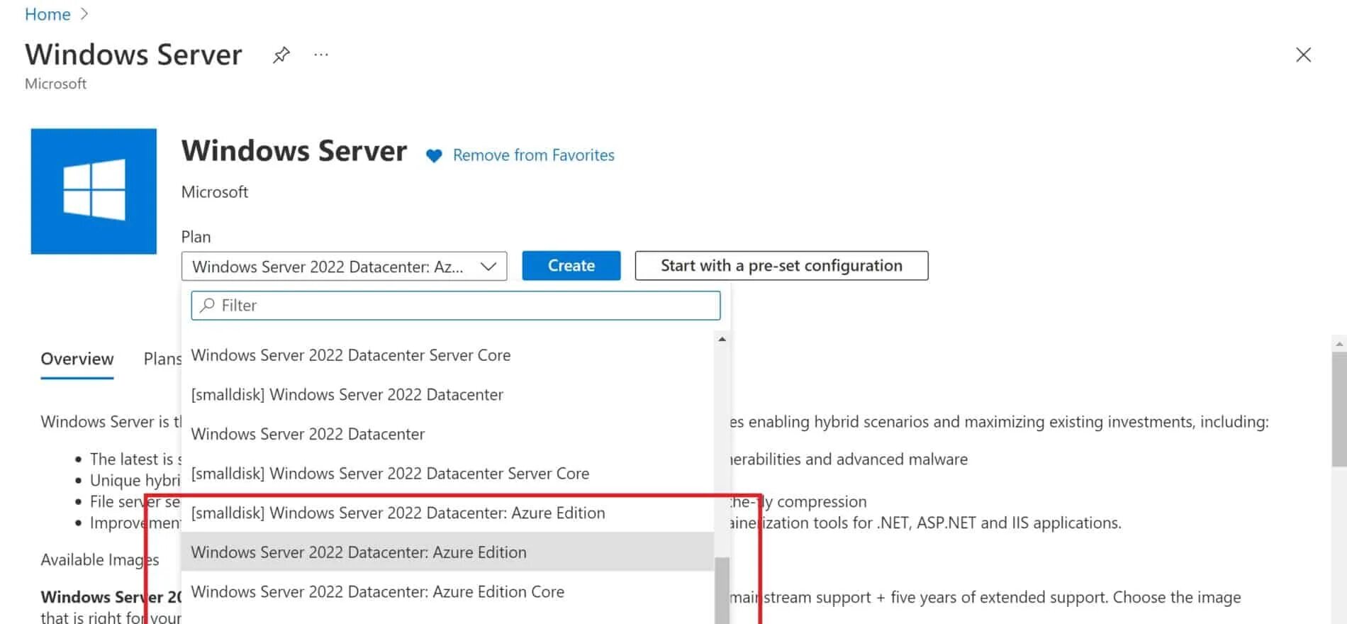Choose highlighted Windows Server 2022 Datacenter: Azure Edition
This screenshot has height=624, width=1347.
coord(447,552)
